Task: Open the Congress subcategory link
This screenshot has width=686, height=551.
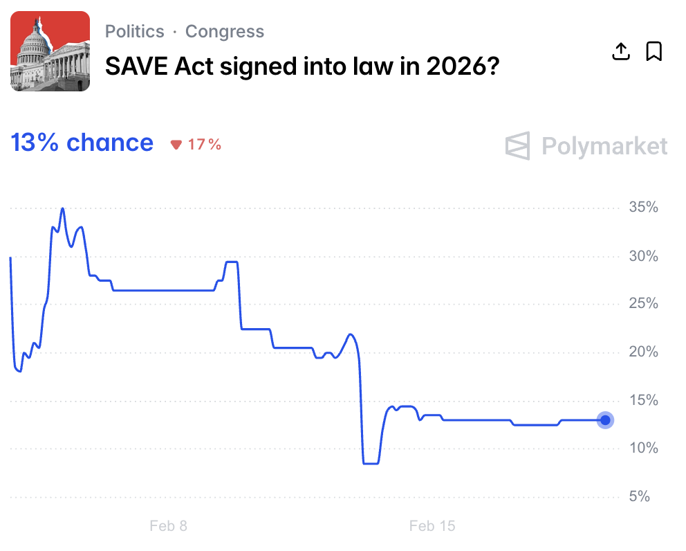Action: click(x=225, y=32)
